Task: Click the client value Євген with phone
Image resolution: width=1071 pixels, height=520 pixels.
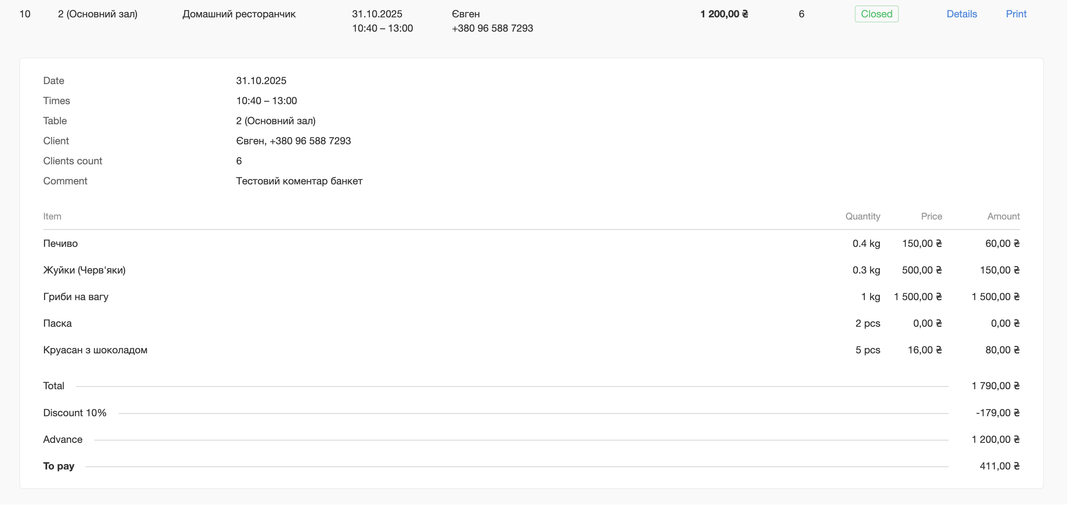Action: click(x=293, y=141)
